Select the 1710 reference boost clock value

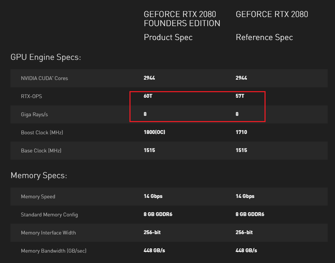coord(241,132)
